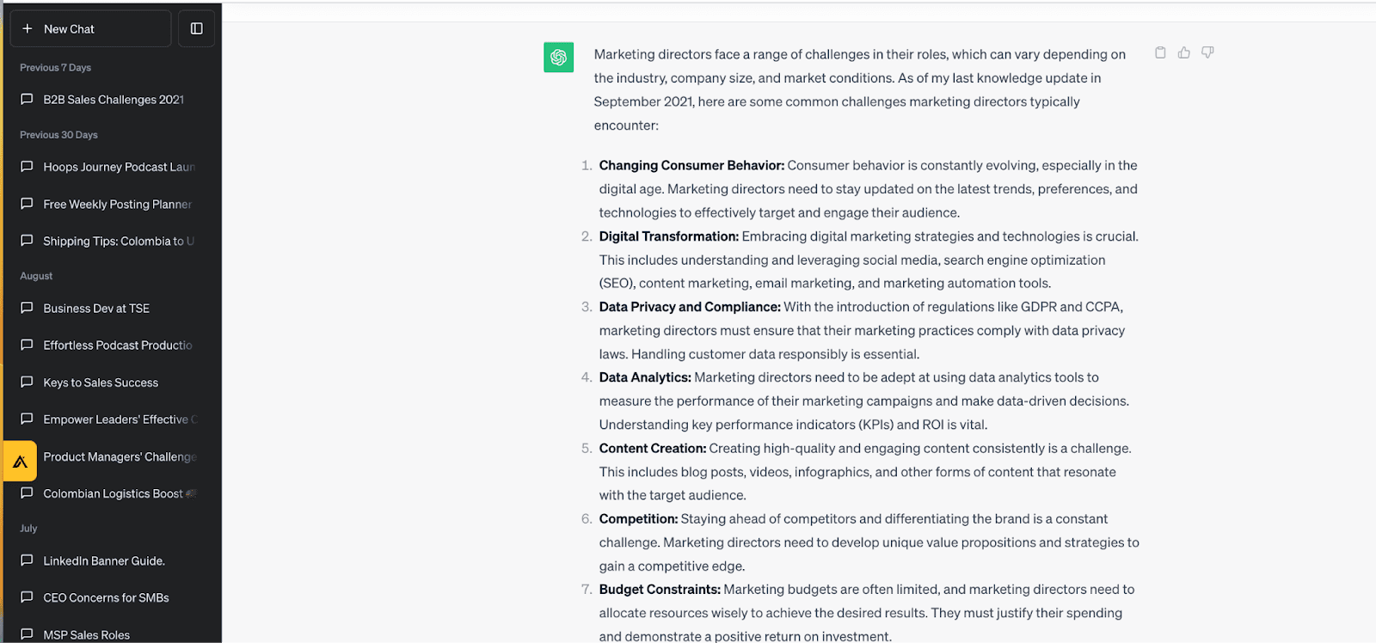Toggle the sidebar collapse icon
The image size is (1376, 643).
click(196, 28)
